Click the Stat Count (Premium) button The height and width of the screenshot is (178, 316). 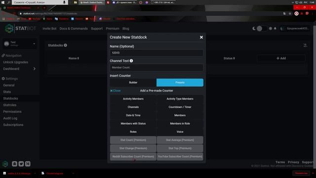pyautogui.click(x=133, y=140)
